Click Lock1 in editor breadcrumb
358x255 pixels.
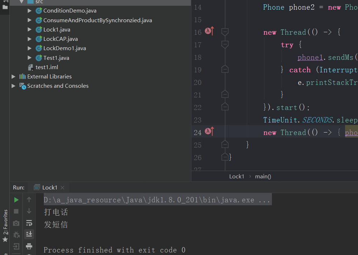tap(237, 176)
